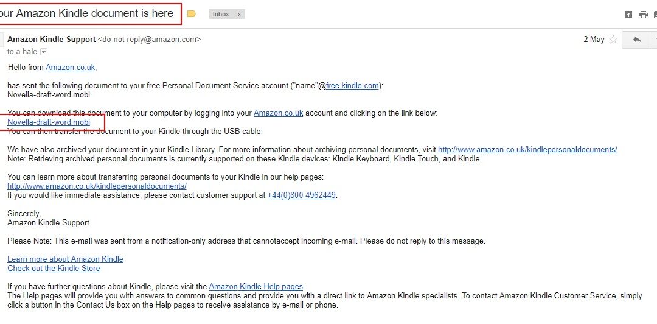Open 'Check out the Kindle Store' link

54,268
